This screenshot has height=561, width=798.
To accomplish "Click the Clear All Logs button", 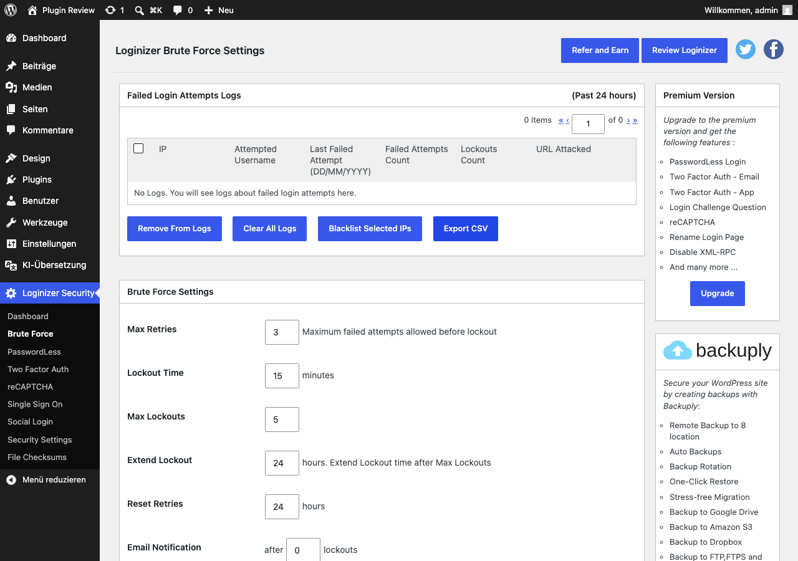I will click(x=270, y=229).
